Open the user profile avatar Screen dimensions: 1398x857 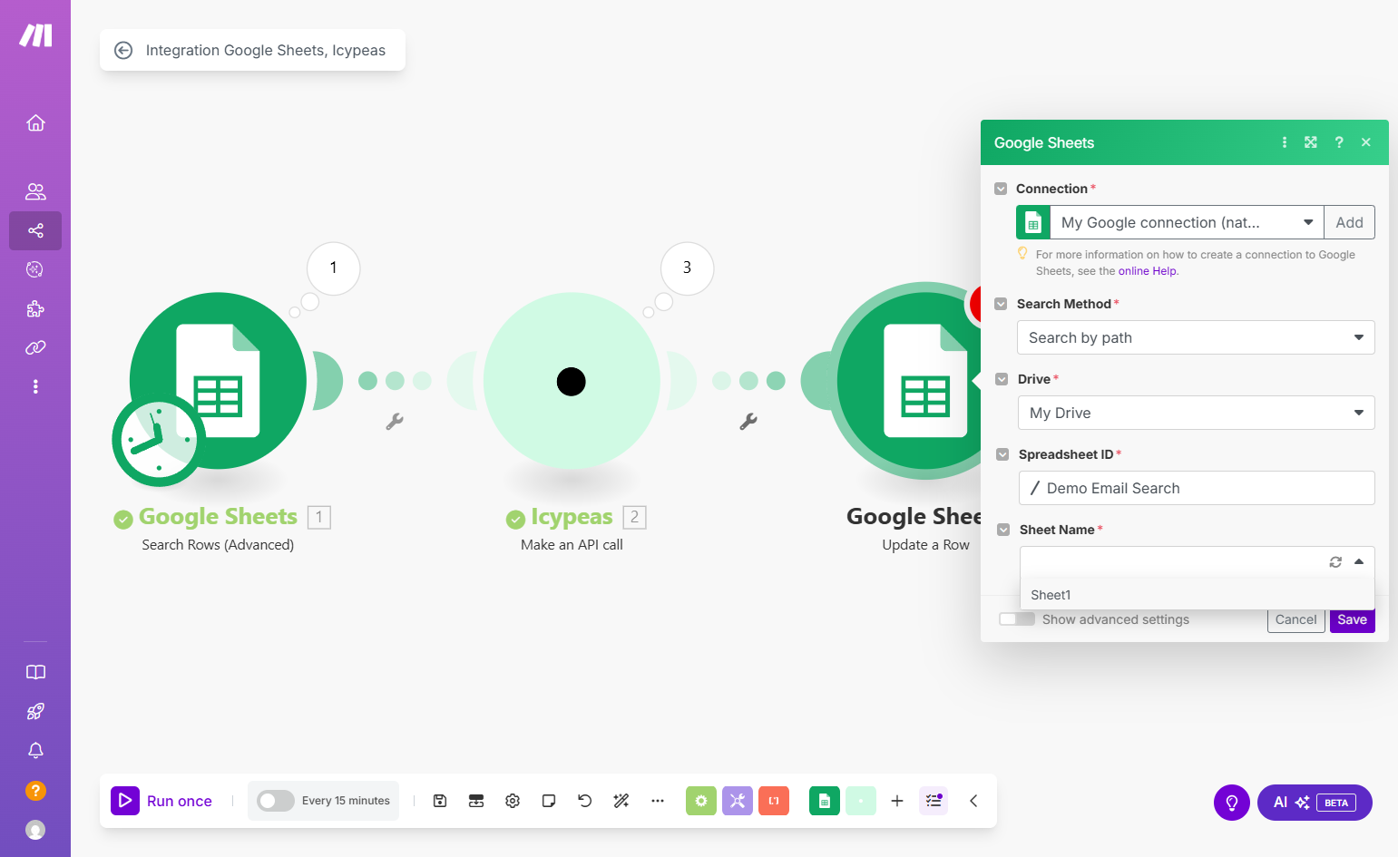click(35, 830)
